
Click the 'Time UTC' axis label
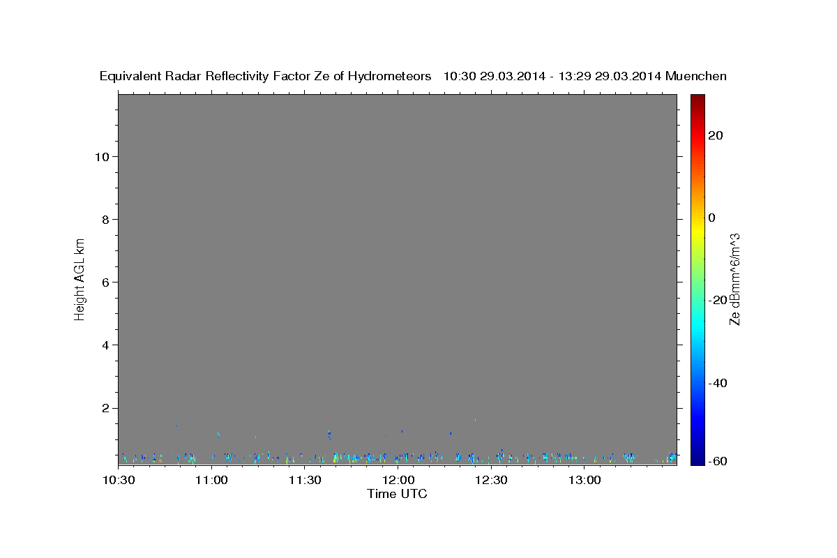click(x=397, y=494)
